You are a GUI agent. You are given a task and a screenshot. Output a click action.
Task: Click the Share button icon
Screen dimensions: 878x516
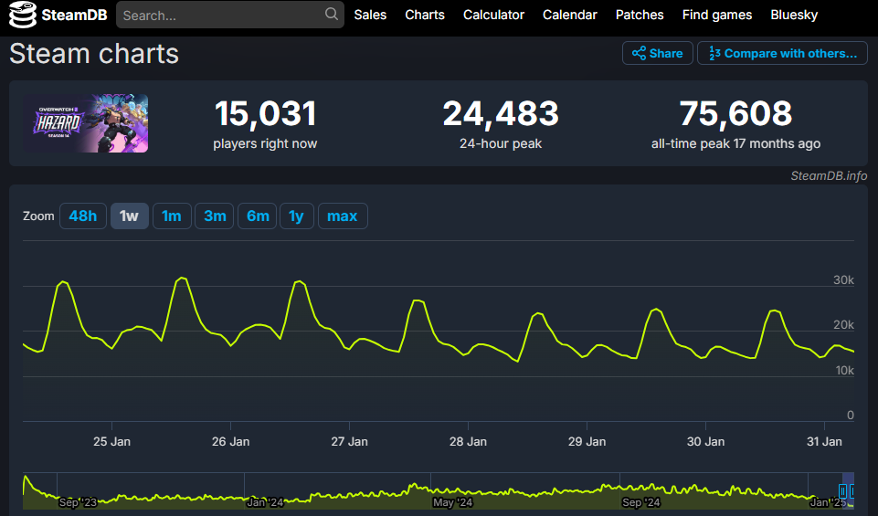click(x=640, y=53)
